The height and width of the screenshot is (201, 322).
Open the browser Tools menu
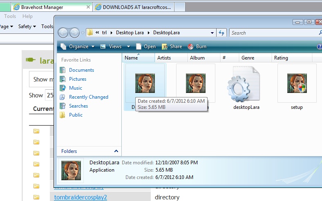10,16
